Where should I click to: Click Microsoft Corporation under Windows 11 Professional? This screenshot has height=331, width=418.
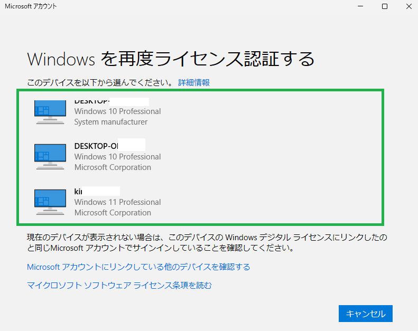113,213
